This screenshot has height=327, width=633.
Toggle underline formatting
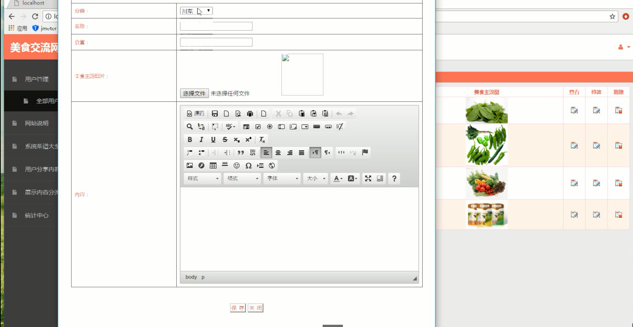[x=213, y=140]
